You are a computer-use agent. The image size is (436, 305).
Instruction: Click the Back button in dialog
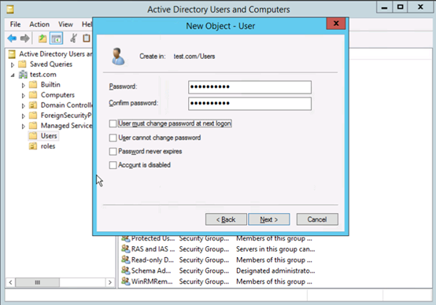pyautogui.click(x=226, y=219)
